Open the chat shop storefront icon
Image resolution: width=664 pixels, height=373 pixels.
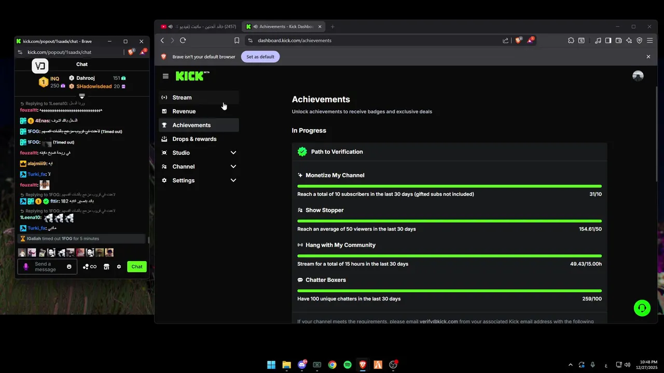tap(106, 267)
